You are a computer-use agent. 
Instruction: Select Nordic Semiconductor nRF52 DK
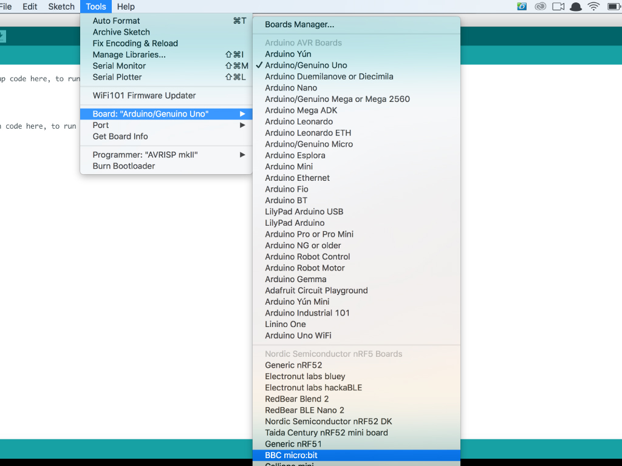(356, 422)
